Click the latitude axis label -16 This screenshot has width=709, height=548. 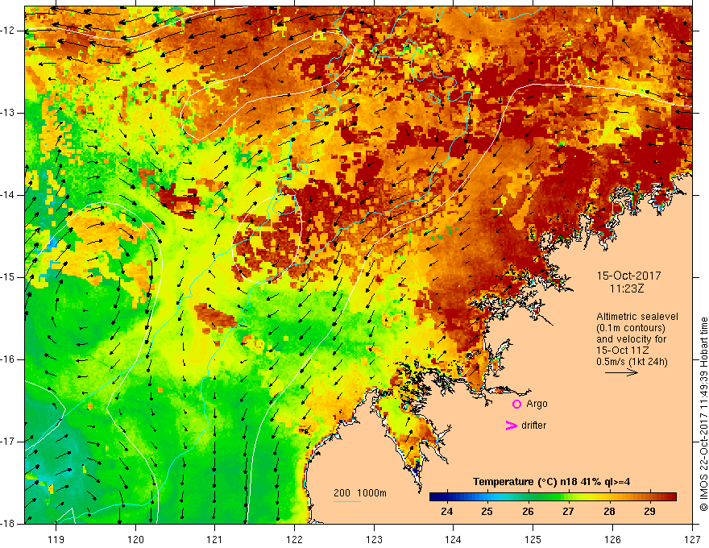(8, 359)
